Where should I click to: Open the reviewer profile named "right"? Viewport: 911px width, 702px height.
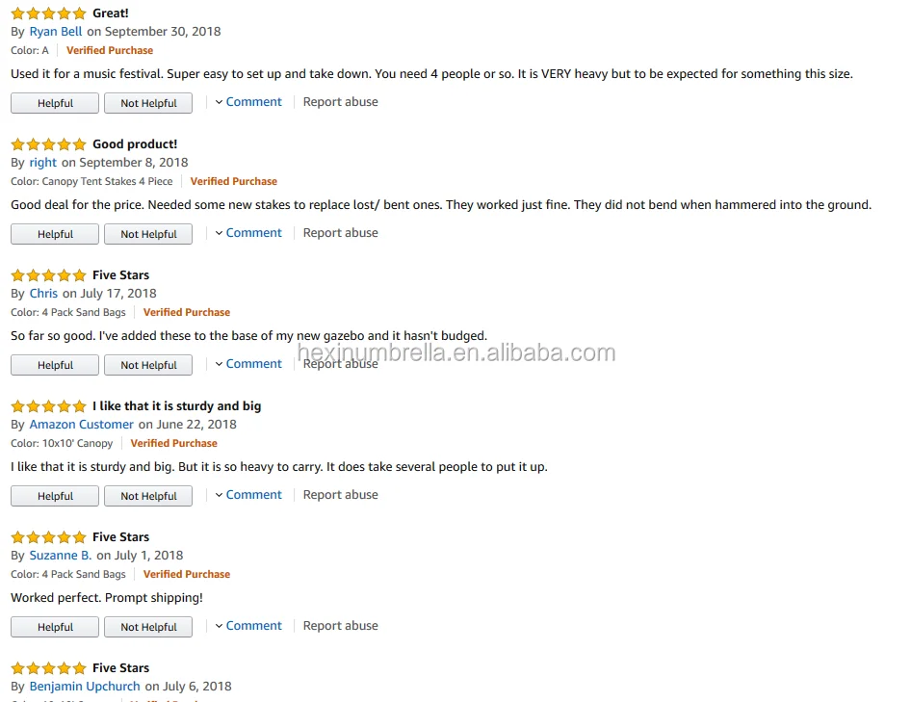(43, 163)
